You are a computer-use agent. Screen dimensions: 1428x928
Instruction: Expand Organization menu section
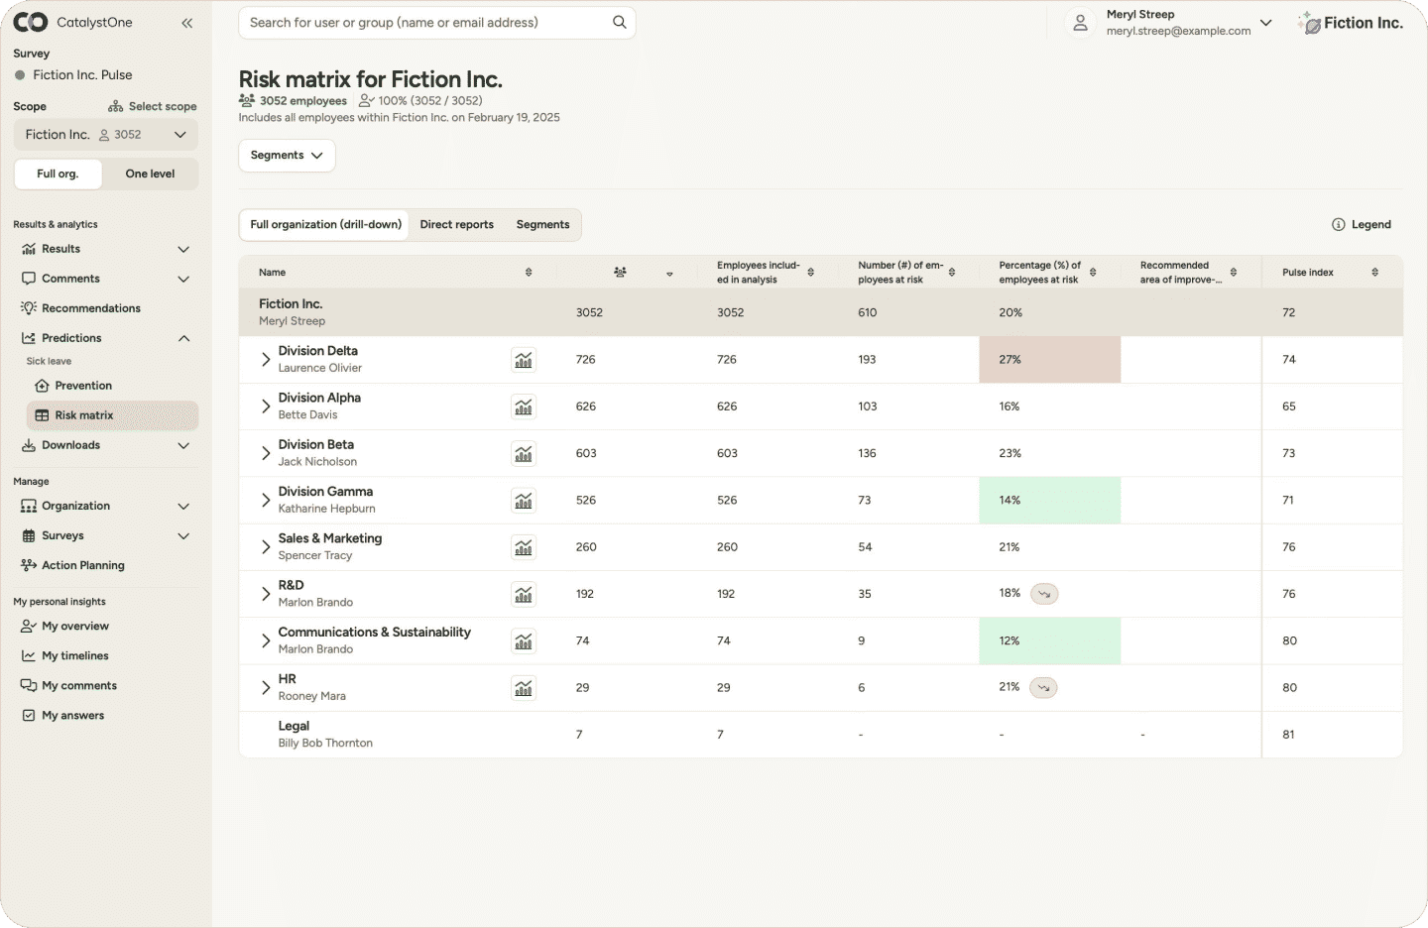point(183,507)
